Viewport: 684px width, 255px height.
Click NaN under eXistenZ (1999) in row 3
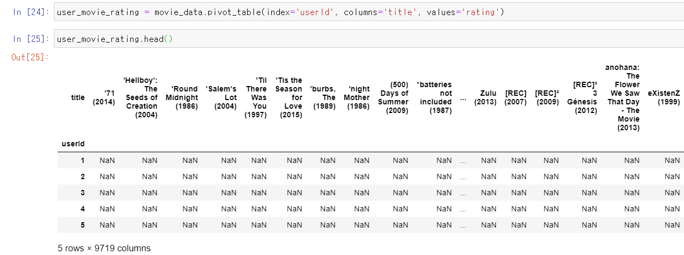tap(672, 193)
